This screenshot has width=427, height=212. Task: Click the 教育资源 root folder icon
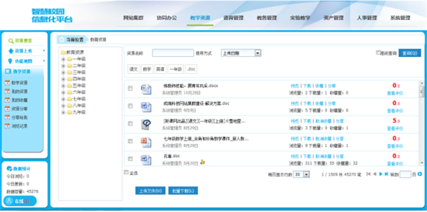tap(63, 52)
